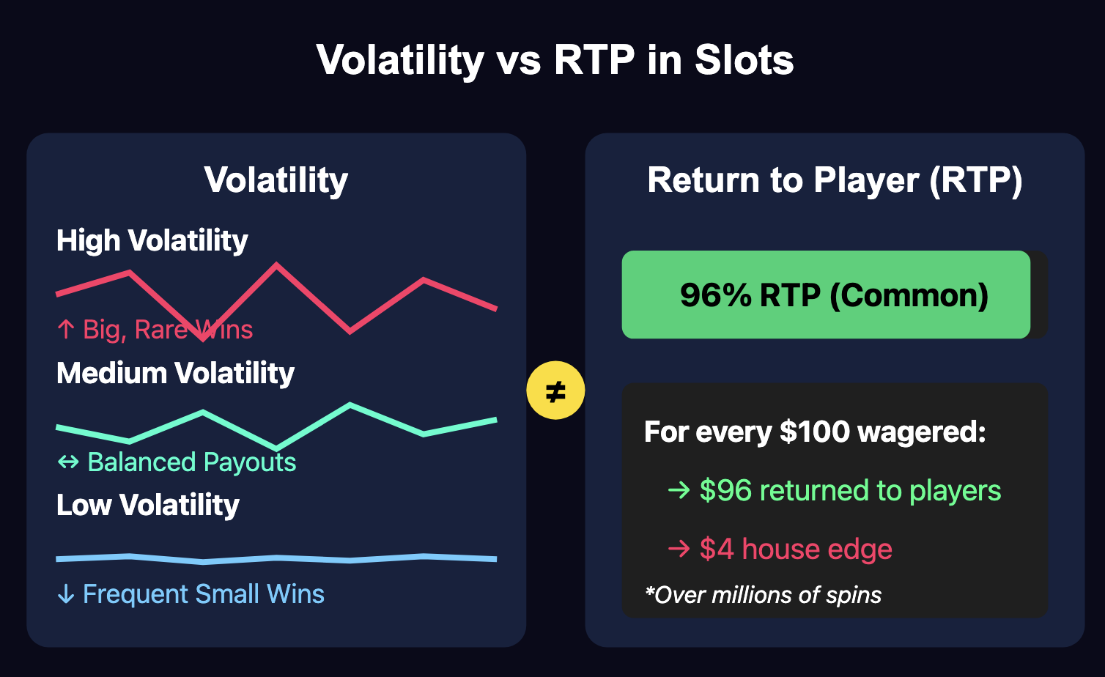Screen dimensions: 1105x677
Task: Click the dark unfilled end of RTP bar
Action: [x=1039, y=295]
